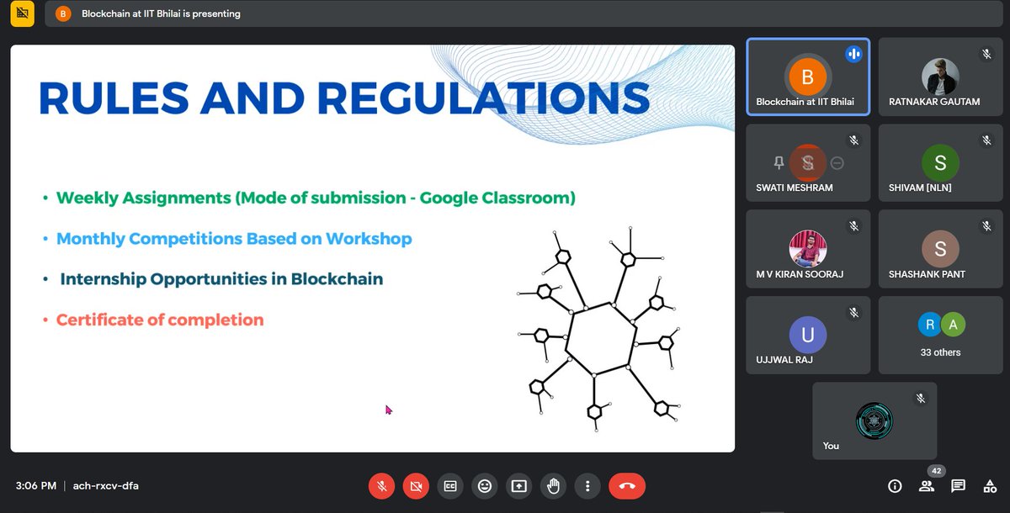The height and width of the screenshot is (513, 1010).
Task: Toggle closed captions (CC)
Action: coord(450,485)
